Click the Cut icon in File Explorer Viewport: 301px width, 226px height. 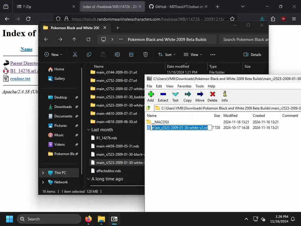(x=75, y=54)
